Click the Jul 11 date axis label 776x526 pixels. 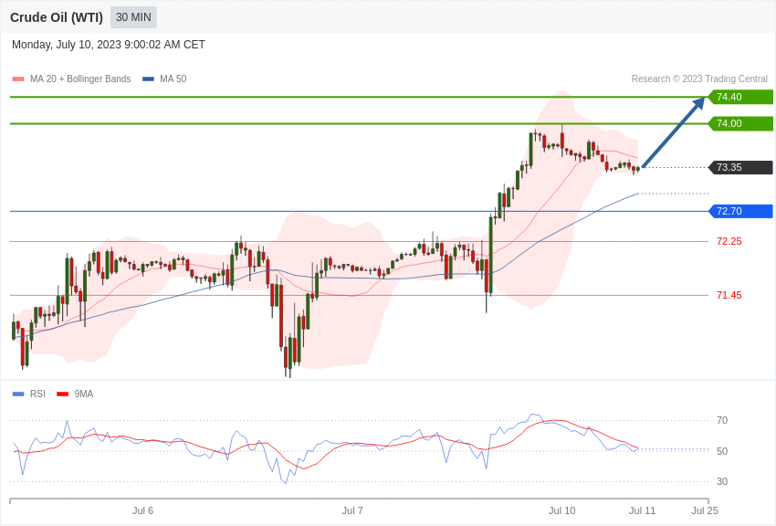[642, 510]
